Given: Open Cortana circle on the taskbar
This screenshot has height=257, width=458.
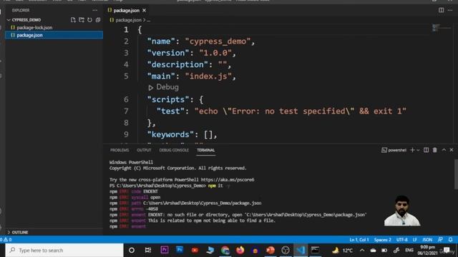Looking at the screenshot, I should pos(132,250).
